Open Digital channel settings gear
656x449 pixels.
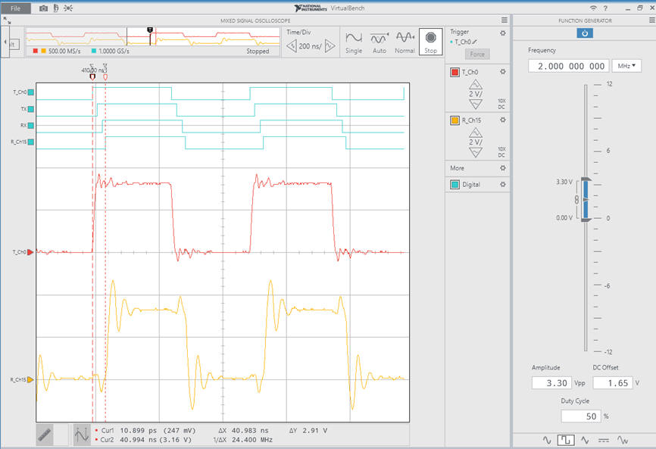(503, 184)
